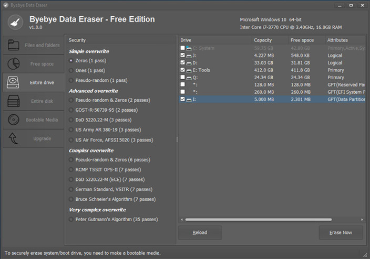The height and width of the screenshot is (259, 370).
Task: Click the Reload button
Action: click(x=200, y=233)
